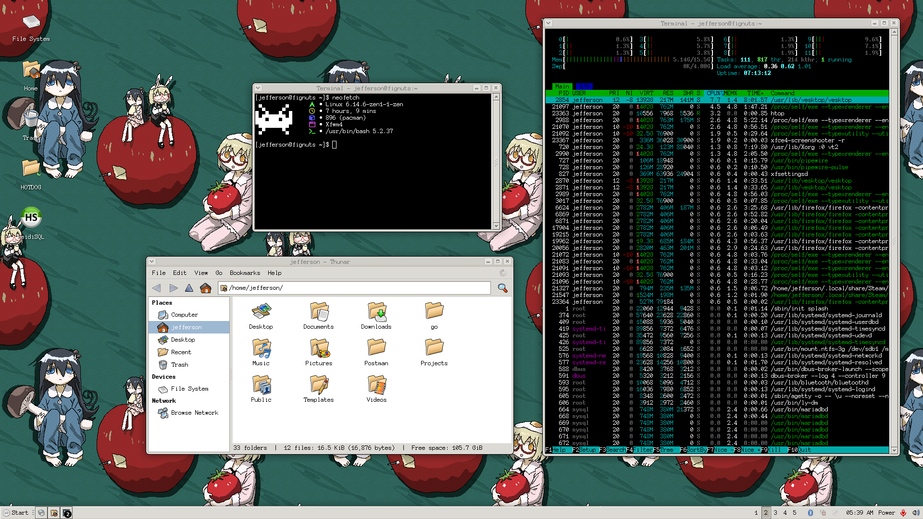Open the Bookmarks menu in Thunar
The width and height of the screenshot is (923, 519).
point(245,273)
